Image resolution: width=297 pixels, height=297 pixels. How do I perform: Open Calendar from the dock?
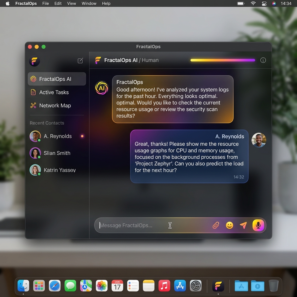pos(117,285)
